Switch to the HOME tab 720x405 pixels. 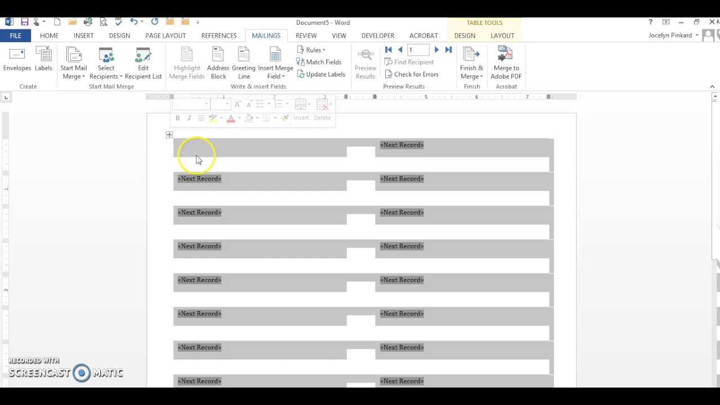(x=49, y=35)
